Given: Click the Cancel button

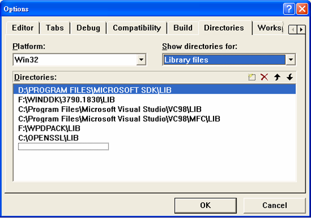Looking at the screenshot, I should click(274, 205).
